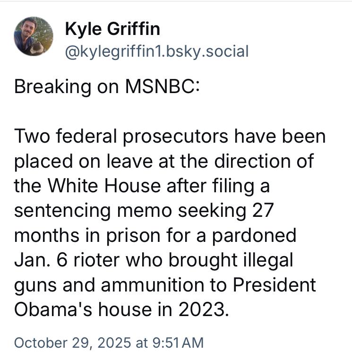The image size is (352, 360).
Task: Click the line "months in prison for a pardoned"
Action: click(155, 235)
